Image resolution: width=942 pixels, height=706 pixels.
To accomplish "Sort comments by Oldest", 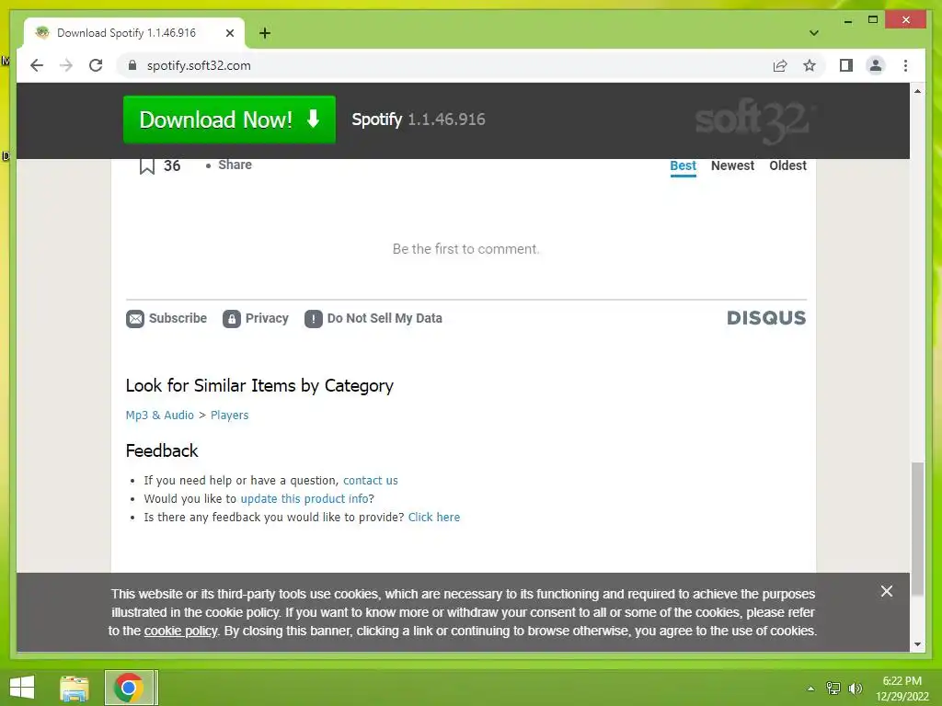I will point(787,165).
